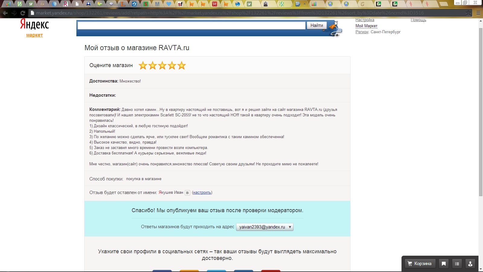Click review line 2) Напольный!
The height and width of the screenshot is (272, 483).
pos(102,131)
